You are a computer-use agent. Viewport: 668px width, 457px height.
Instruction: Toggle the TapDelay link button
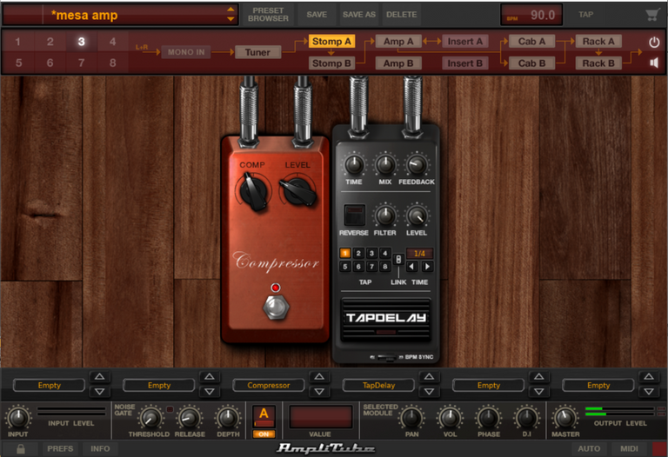[x=398, y=259]
